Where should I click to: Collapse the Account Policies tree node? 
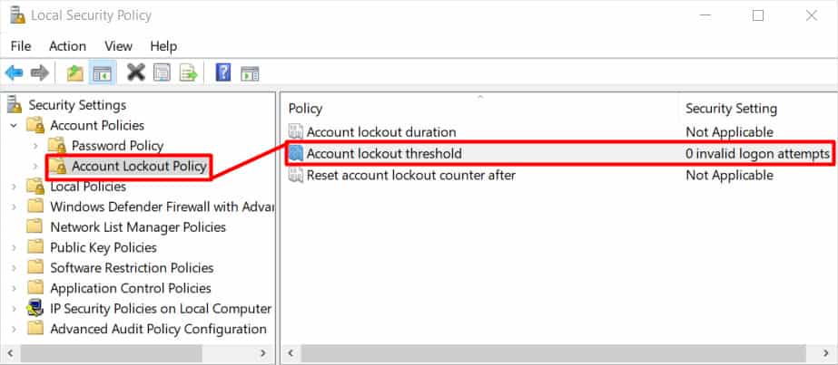[x=14, y=126]
